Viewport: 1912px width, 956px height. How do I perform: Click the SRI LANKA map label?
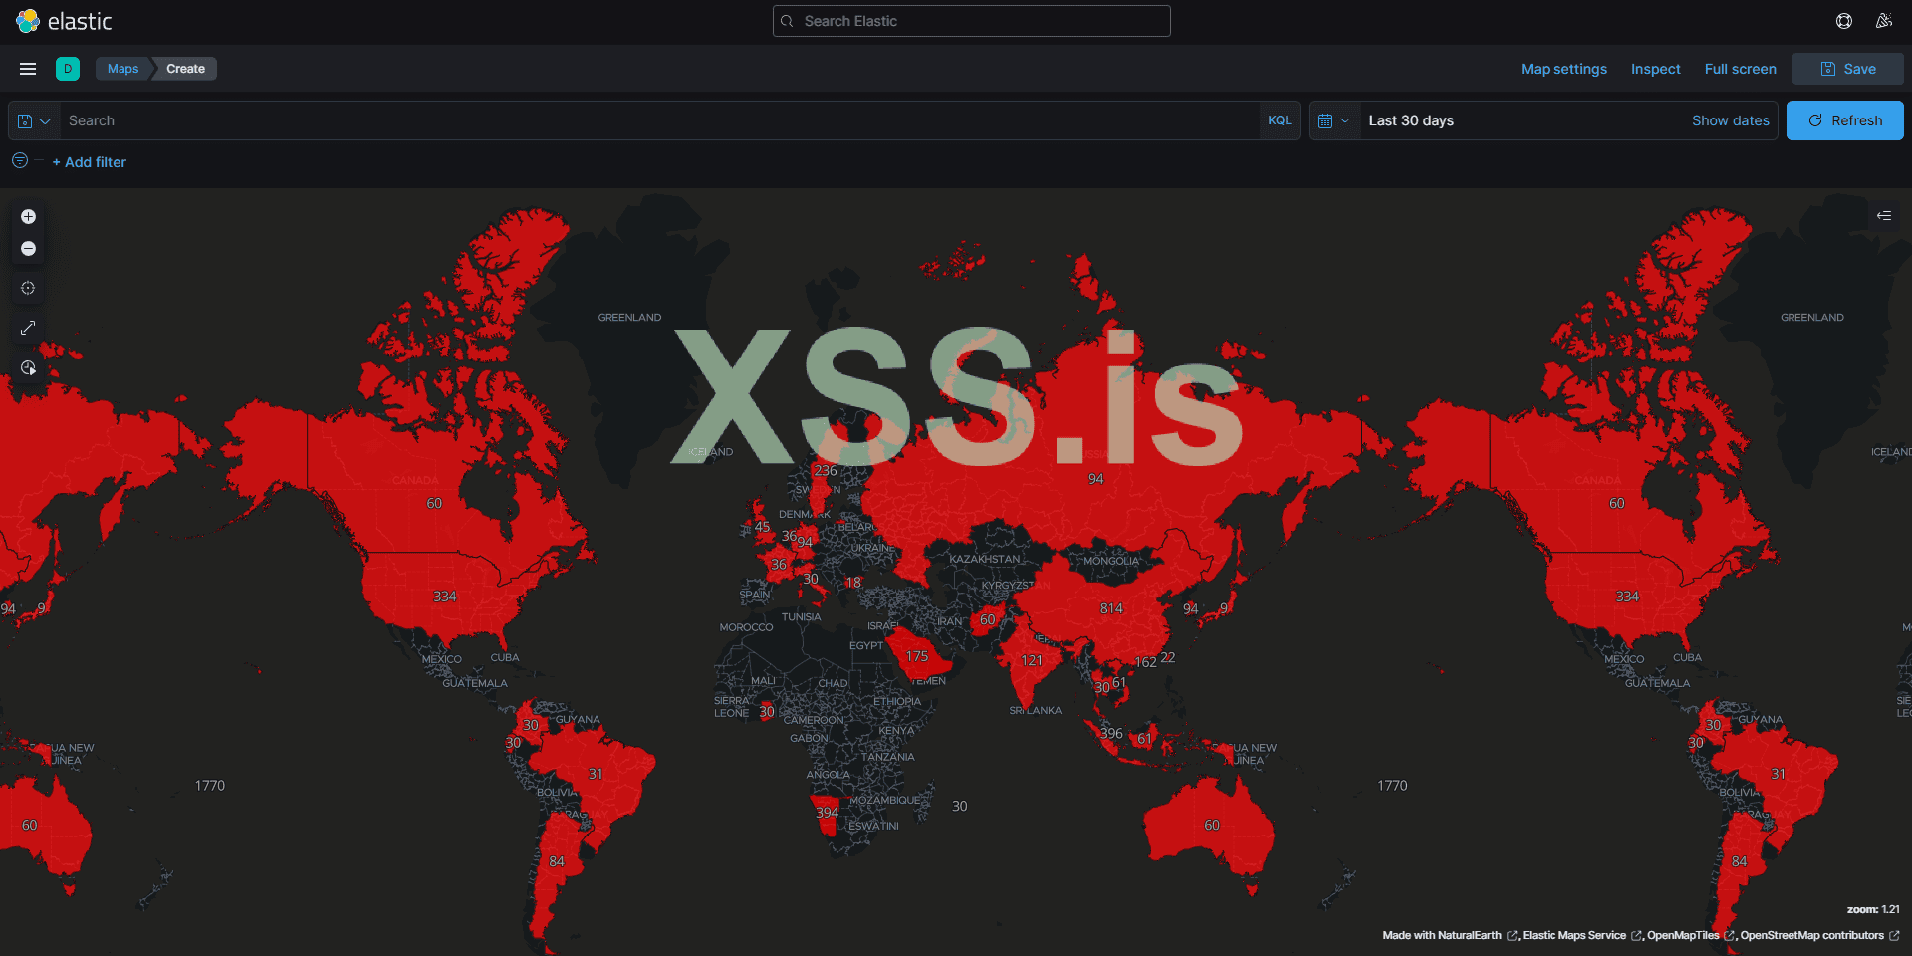(x=1036, y=710)
